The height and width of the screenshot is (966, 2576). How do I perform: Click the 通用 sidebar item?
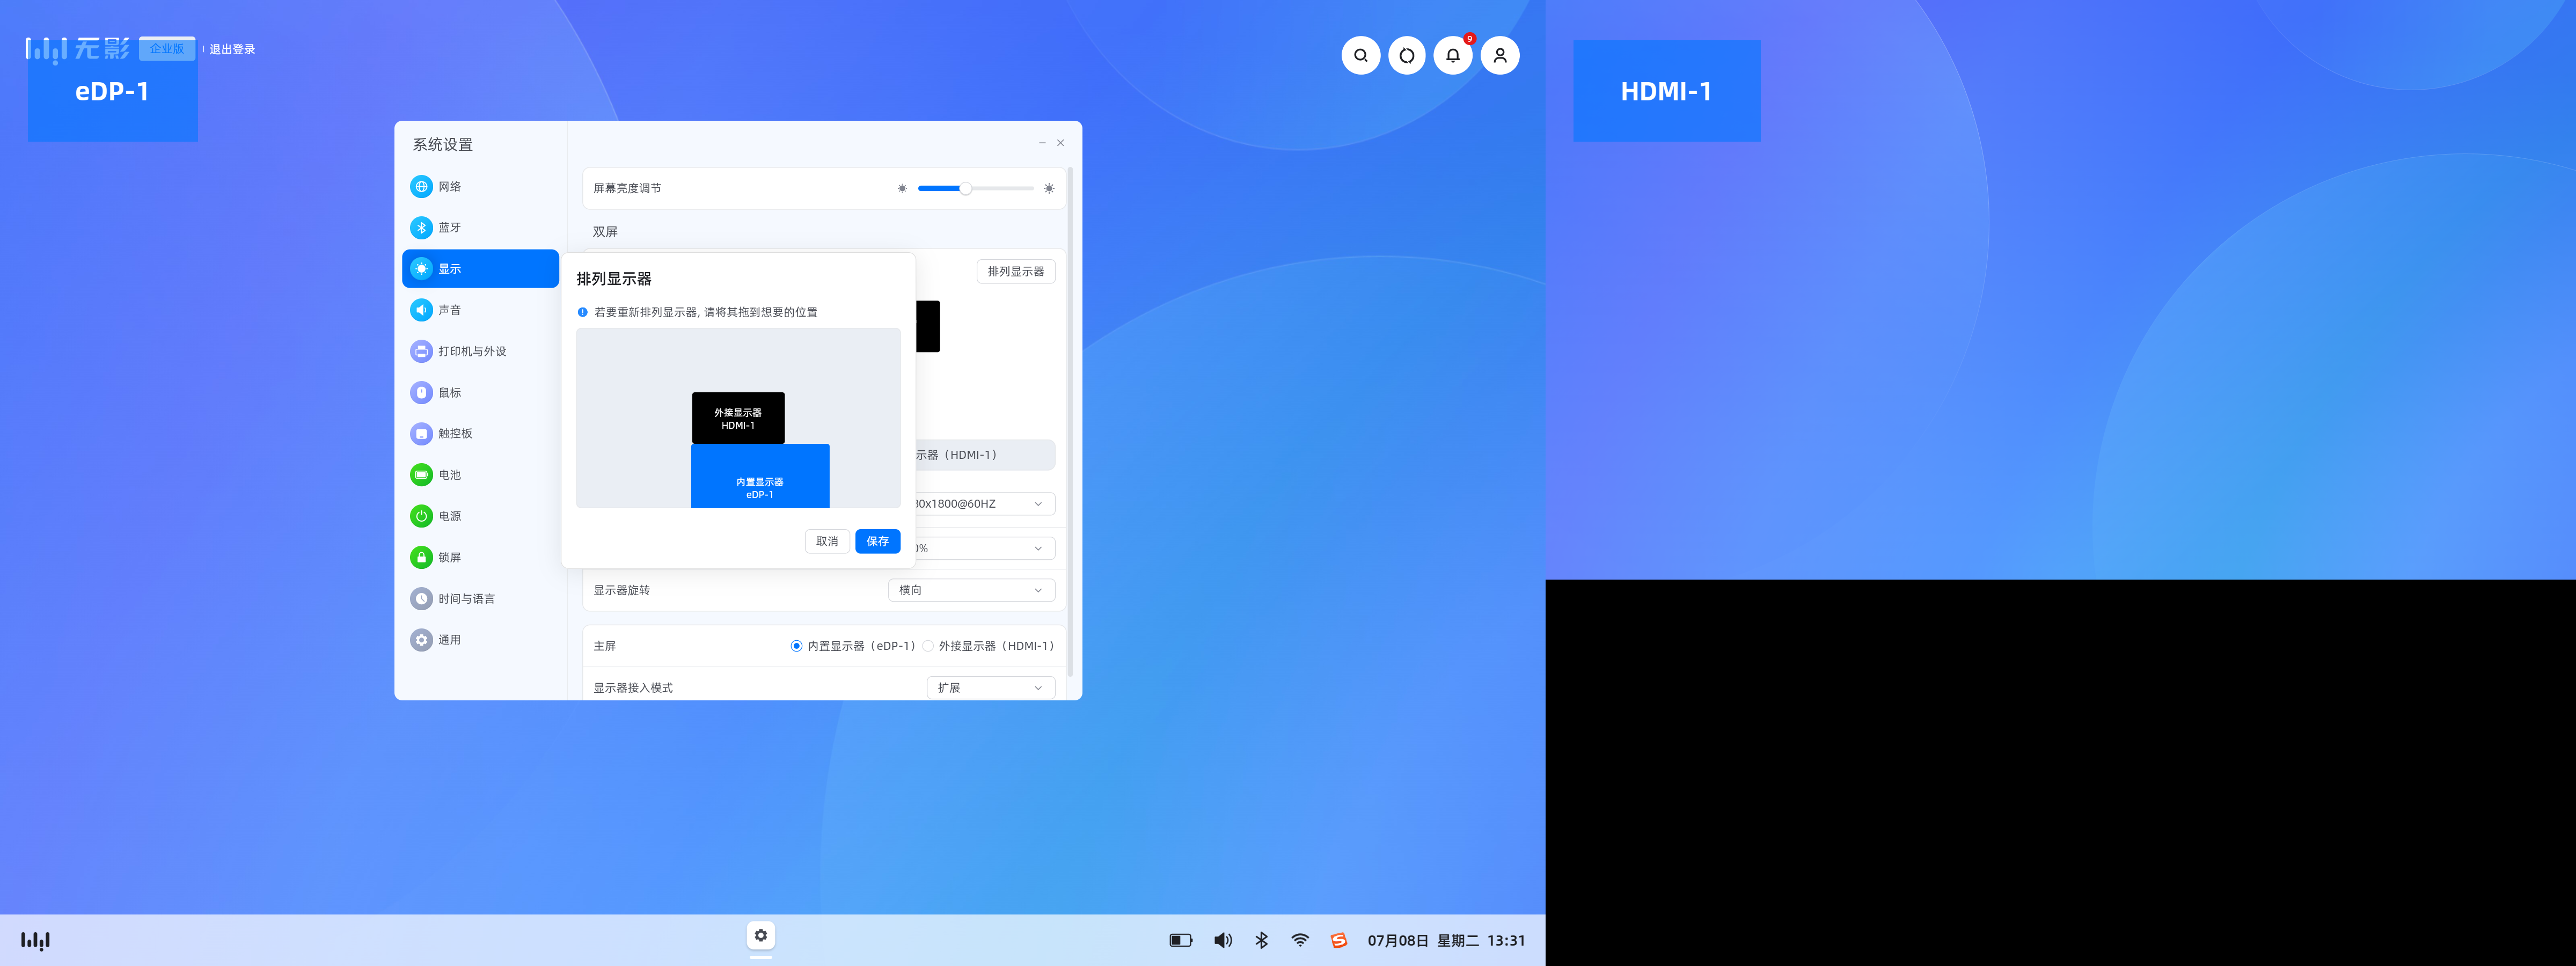[x=480, y=640]
